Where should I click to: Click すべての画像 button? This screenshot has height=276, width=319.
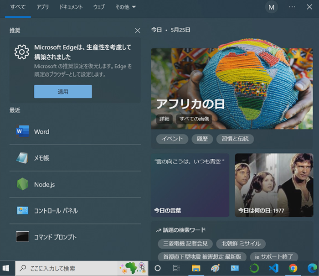(x=194, y=119)
